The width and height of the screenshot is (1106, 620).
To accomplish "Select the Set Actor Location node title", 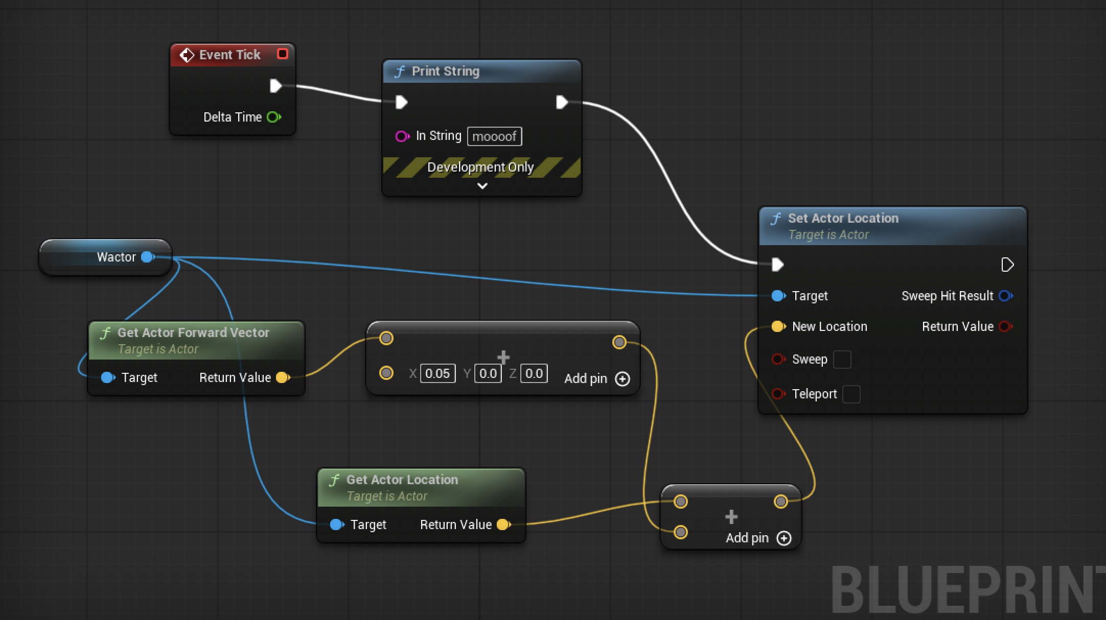I will (843, 218).
